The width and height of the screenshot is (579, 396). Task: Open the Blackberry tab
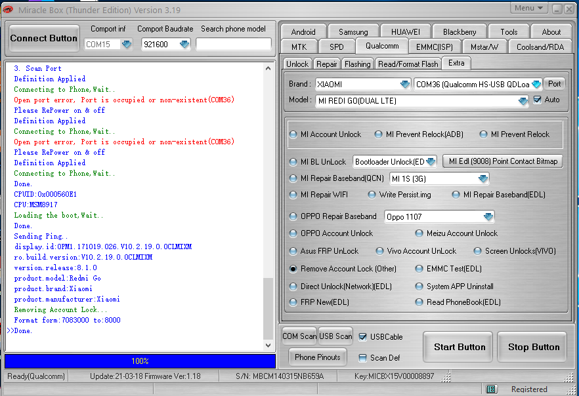pyautogui.click(x=460, y=31)
